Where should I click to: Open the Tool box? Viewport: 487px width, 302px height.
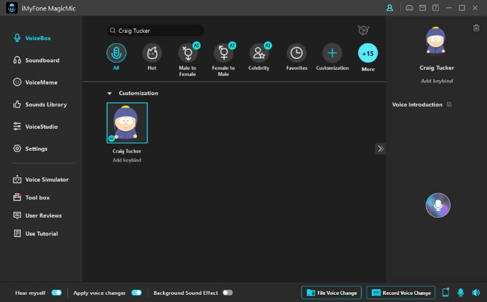coord(31,197)
